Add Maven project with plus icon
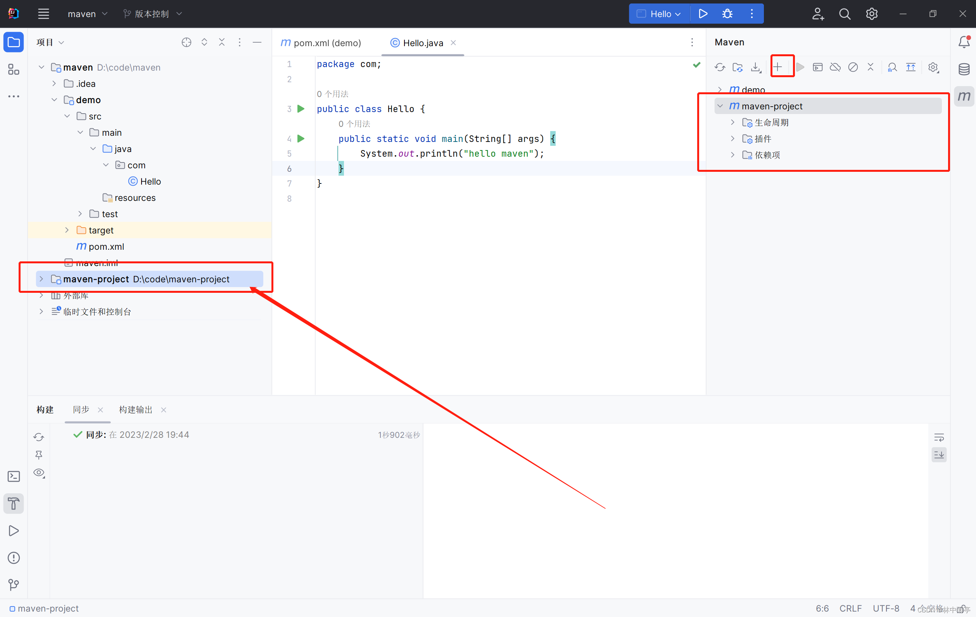The image size is (976, 617). point(777,67)
